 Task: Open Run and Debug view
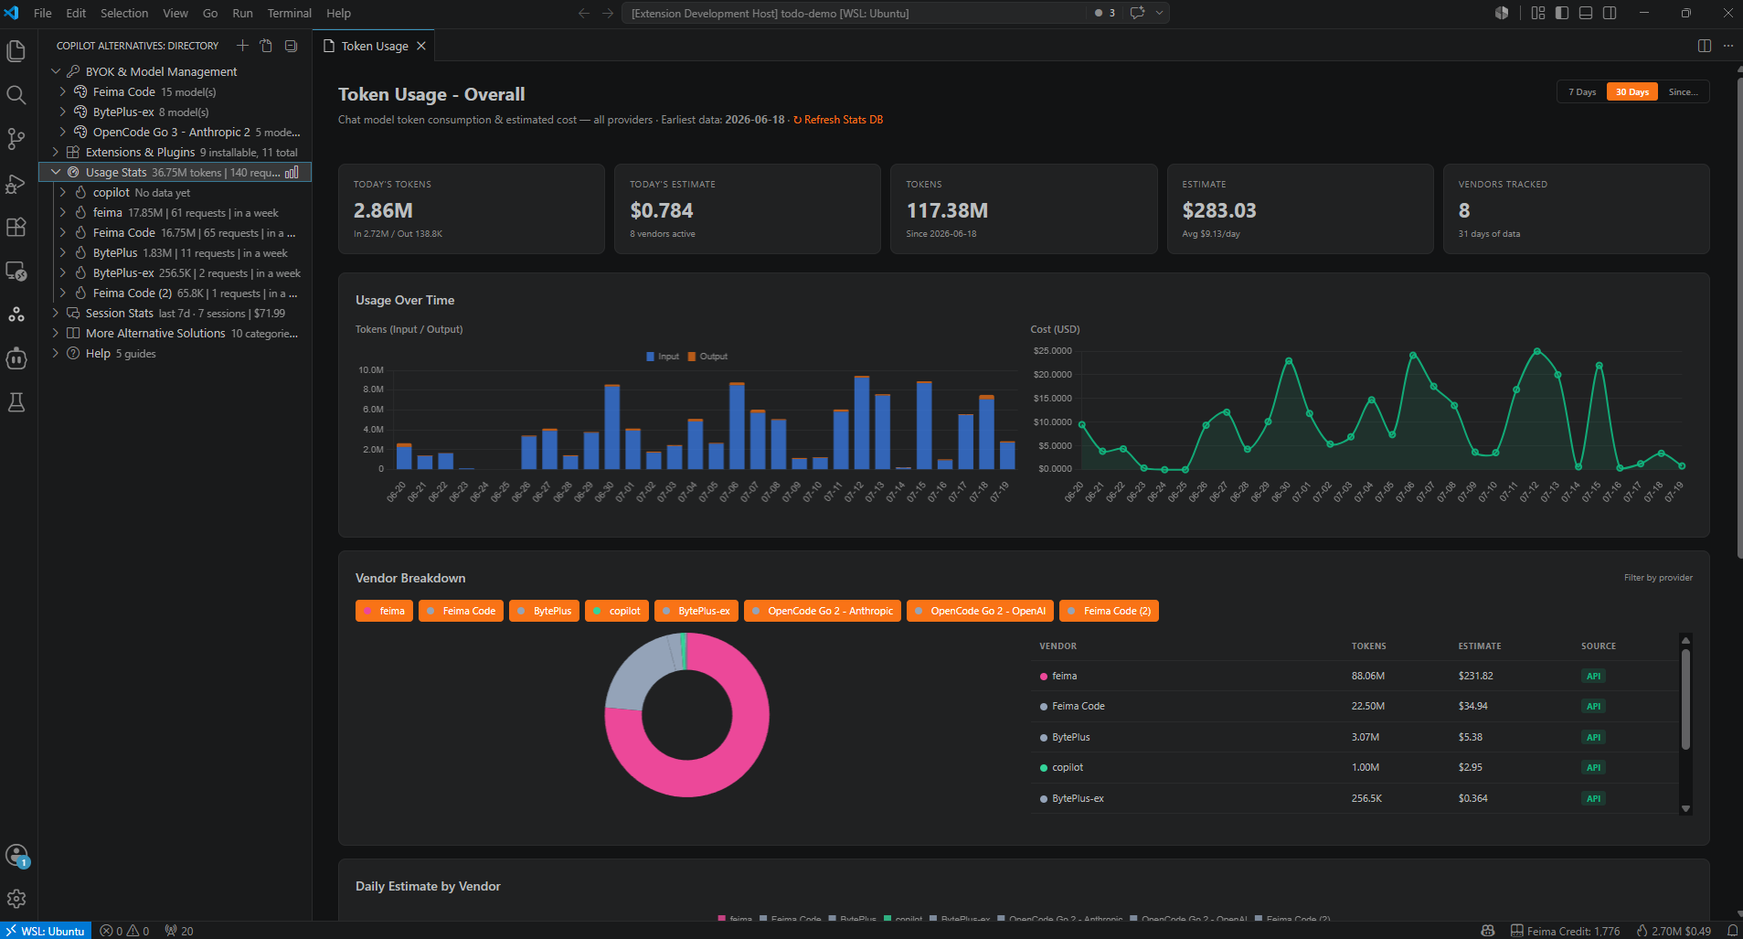coord(16,183)
